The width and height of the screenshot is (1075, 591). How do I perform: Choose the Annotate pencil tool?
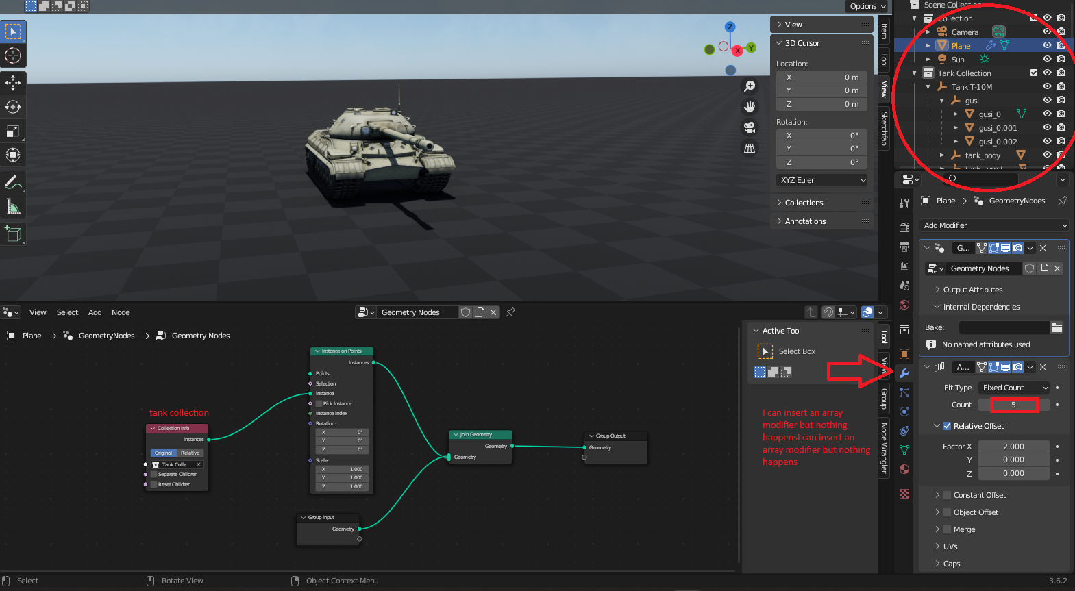pyautogui.click(x=13, y=182)
